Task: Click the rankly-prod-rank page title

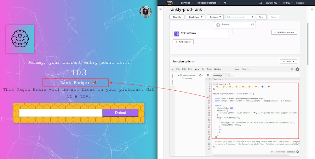Action: [x=186, y=9]
